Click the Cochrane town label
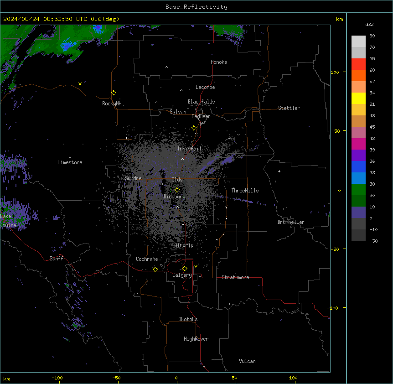 pos(147,259)
